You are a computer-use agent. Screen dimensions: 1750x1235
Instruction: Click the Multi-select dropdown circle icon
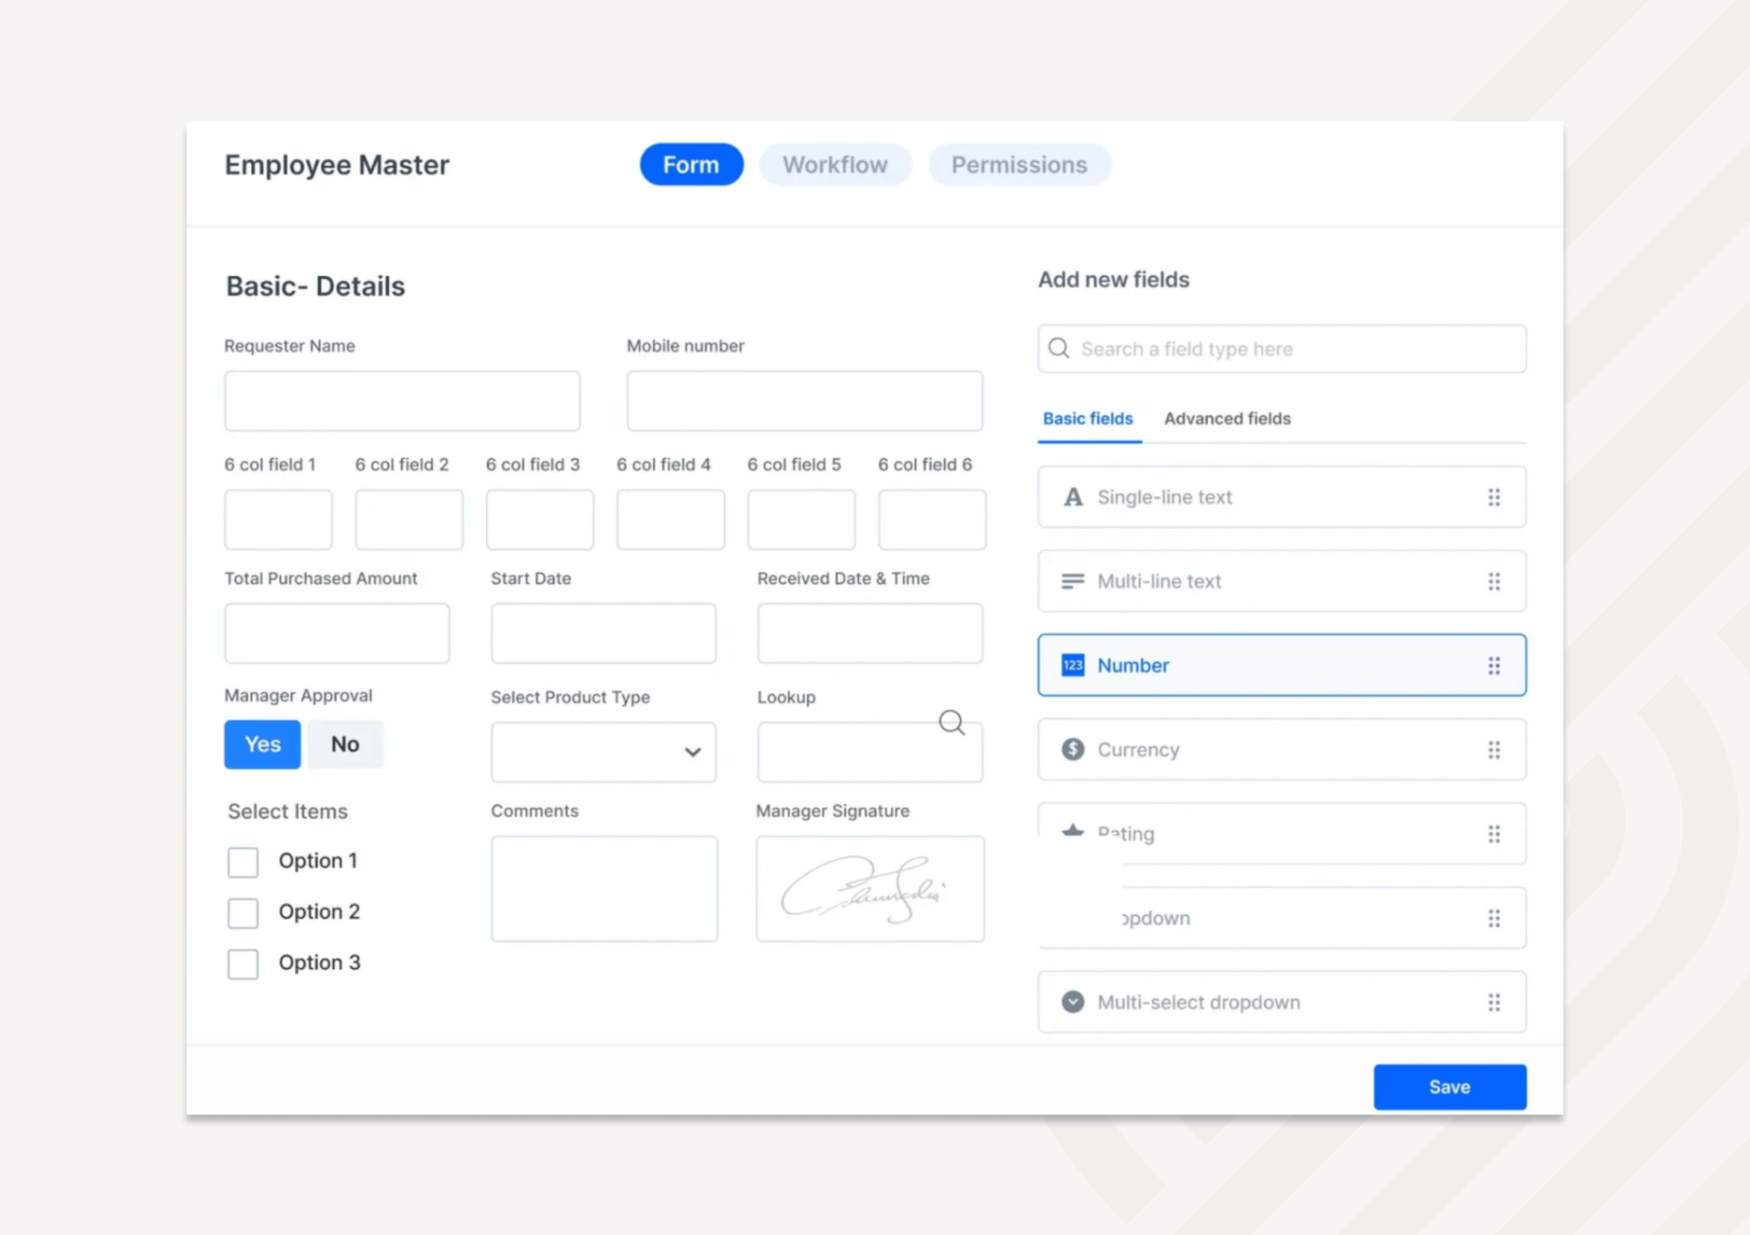[x=1073, y=1002]
